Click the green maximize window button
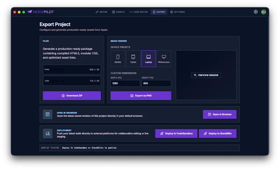 (x=24, y=12)
